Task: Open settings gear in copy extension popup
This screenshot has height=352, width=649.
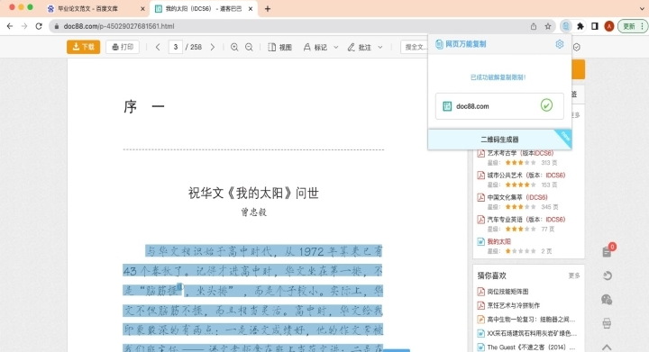Action: click(x=559, y=44)
